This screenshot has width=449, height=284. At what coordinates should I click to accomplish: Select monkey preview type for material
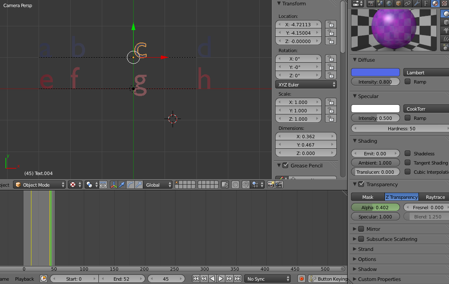445,30
